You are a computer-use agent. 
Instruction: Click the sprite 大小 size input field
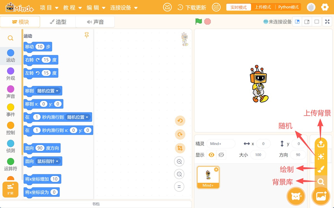258,155
